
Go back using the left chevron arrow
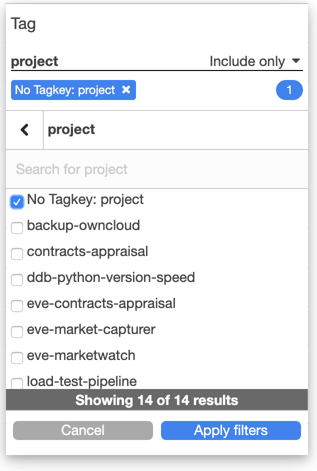(24, 130)
